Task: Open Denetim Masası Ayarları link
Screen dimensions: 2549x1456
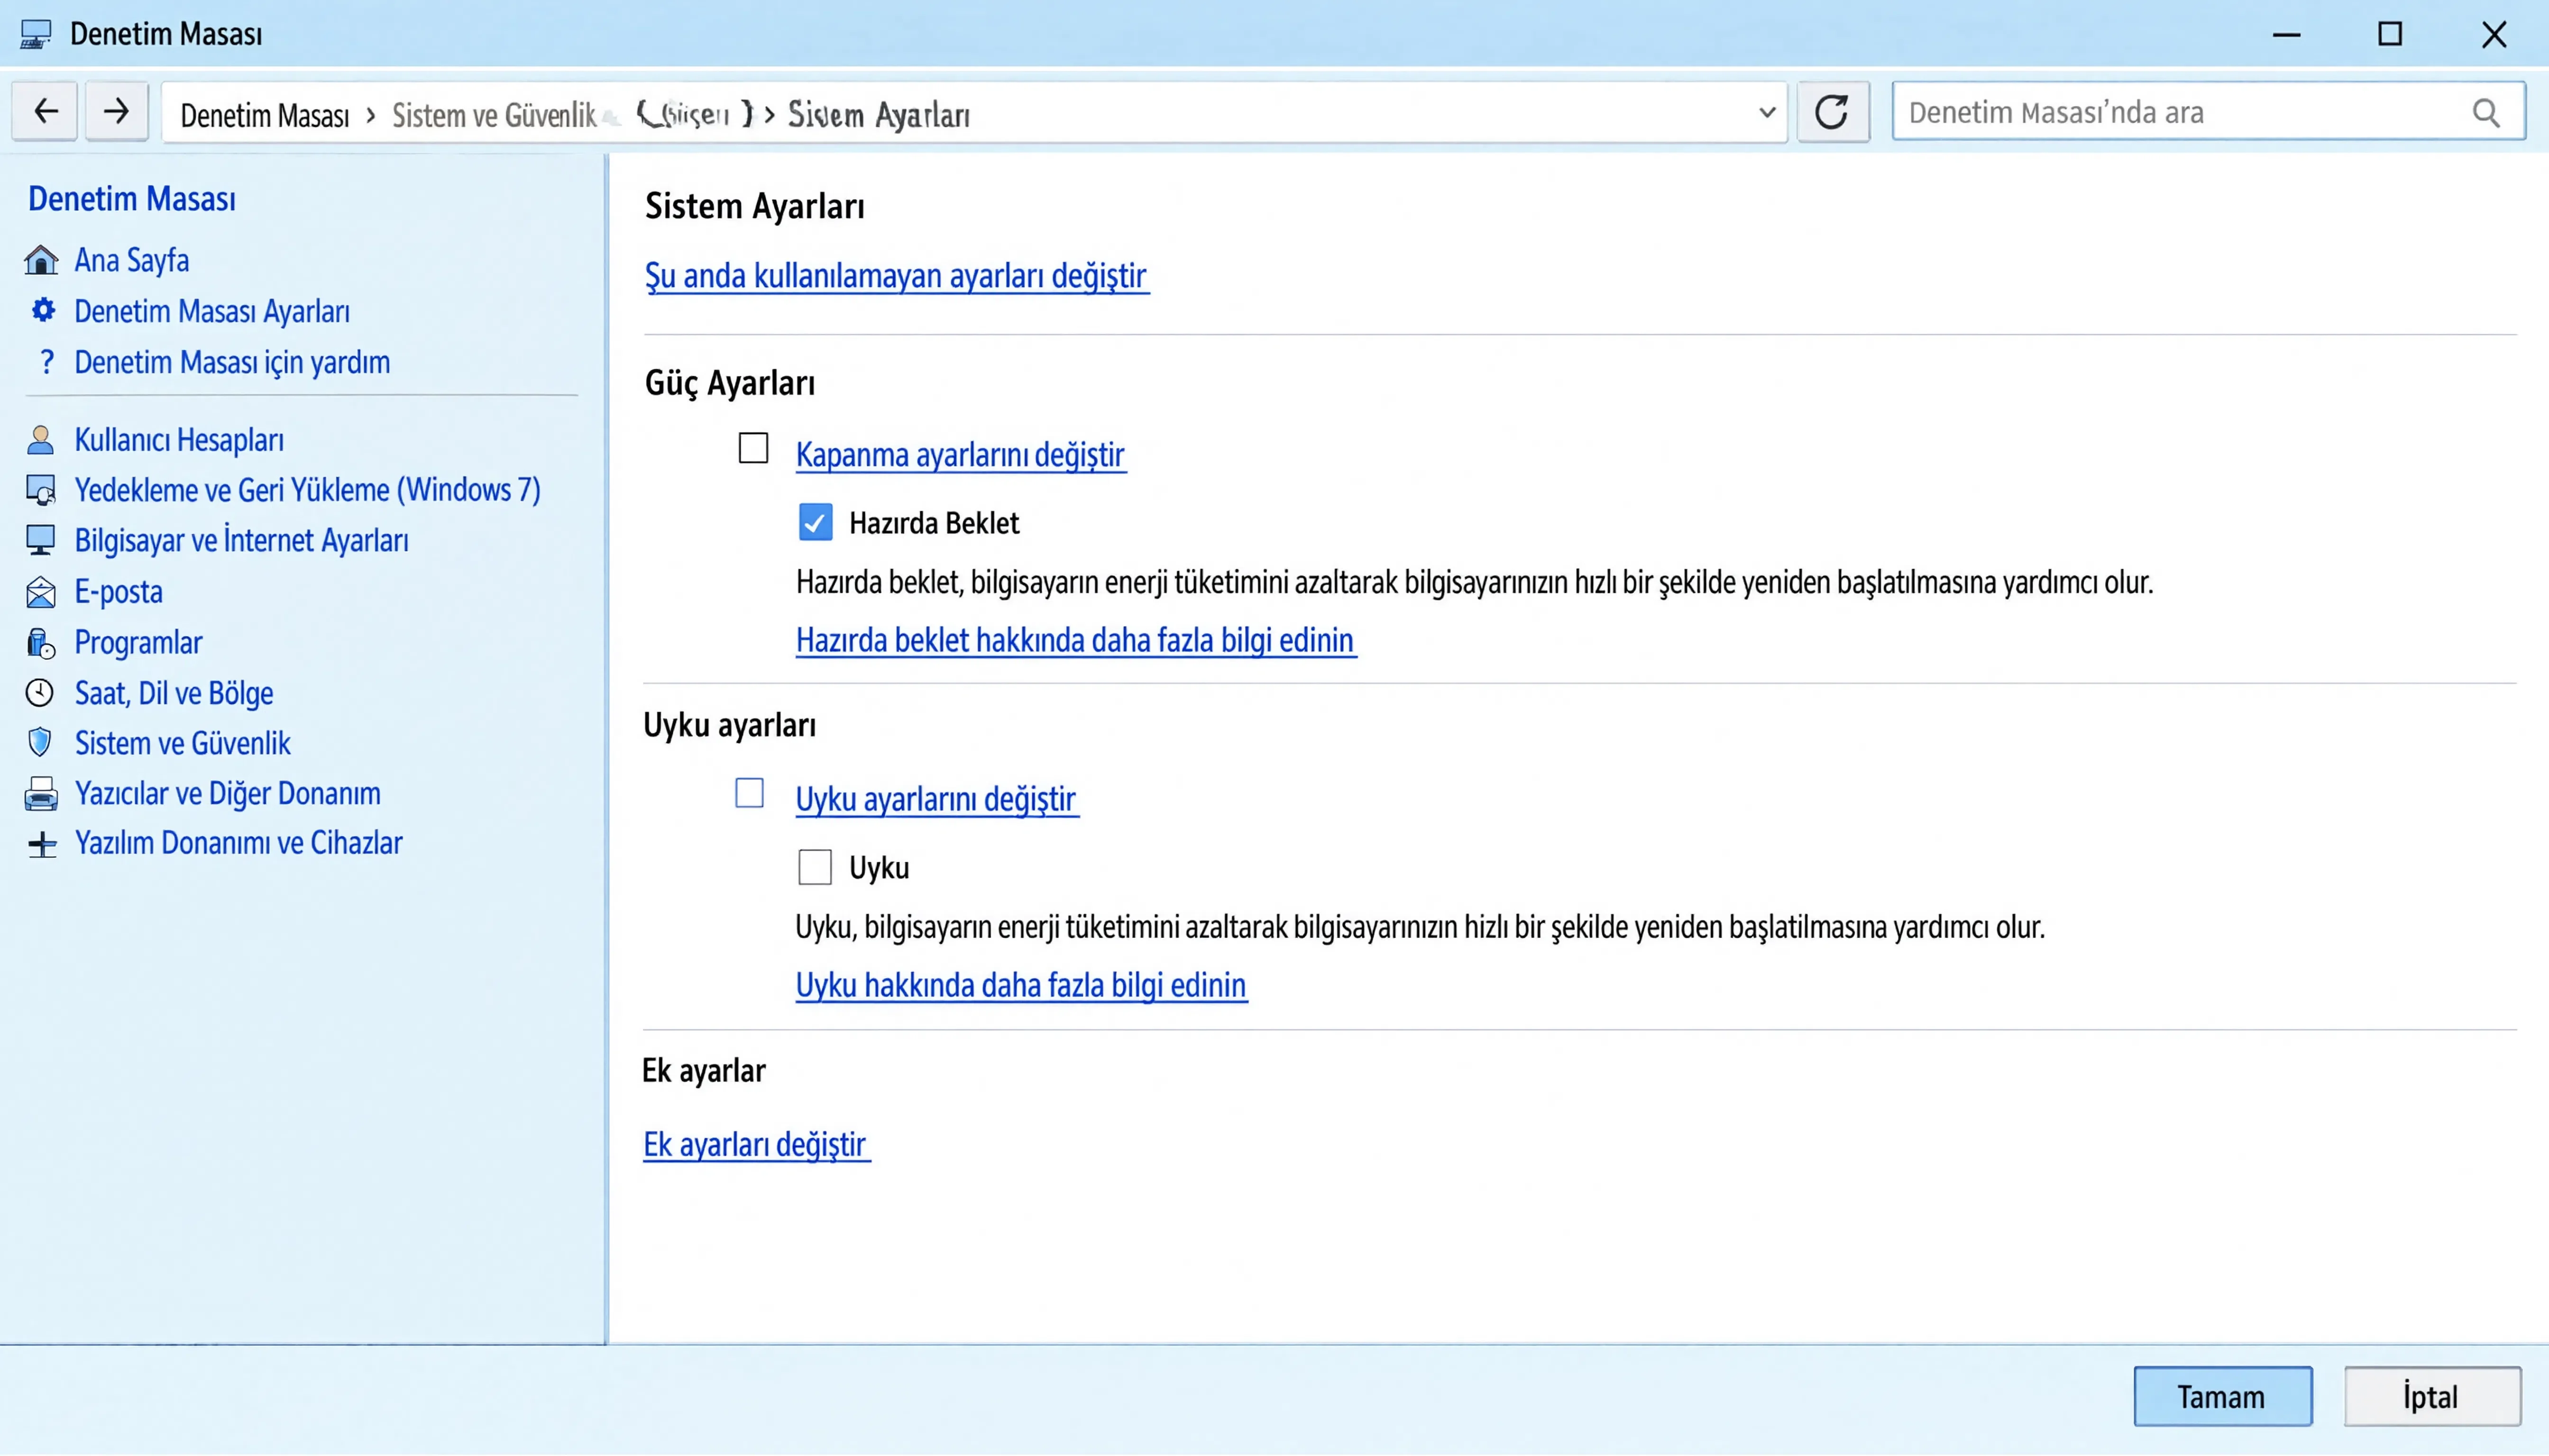Action: pyautogui.click(x=212, y=311)
